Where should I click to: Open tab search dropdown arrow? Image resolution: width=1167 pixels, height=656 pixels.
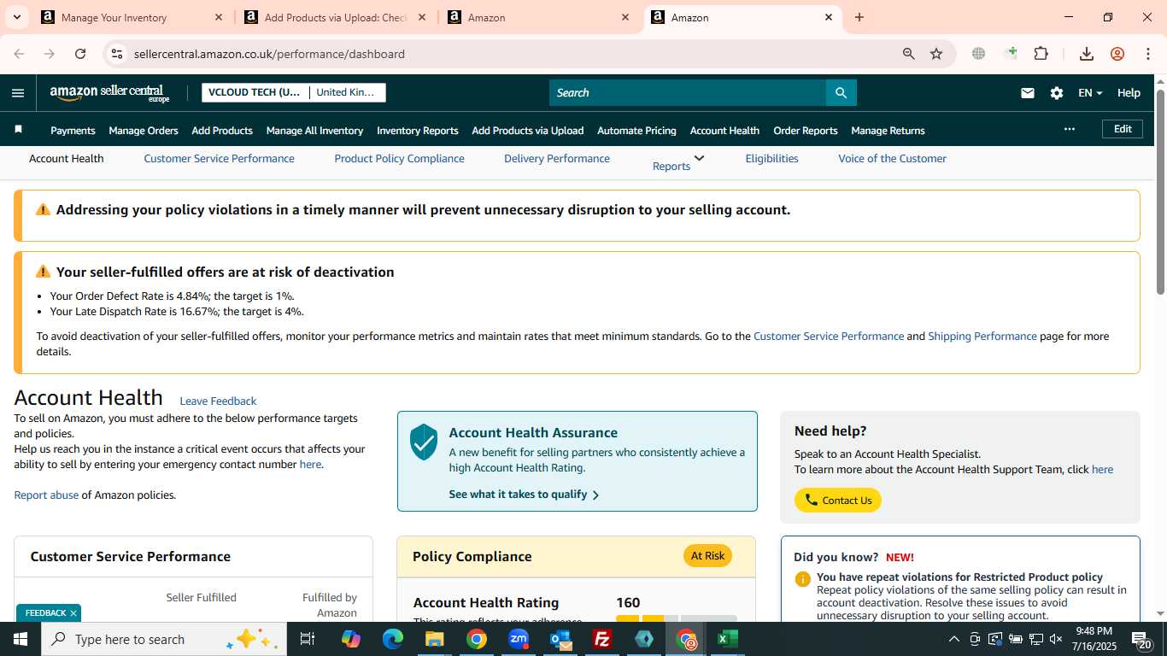pyautogui.click(x=17, y=17)
